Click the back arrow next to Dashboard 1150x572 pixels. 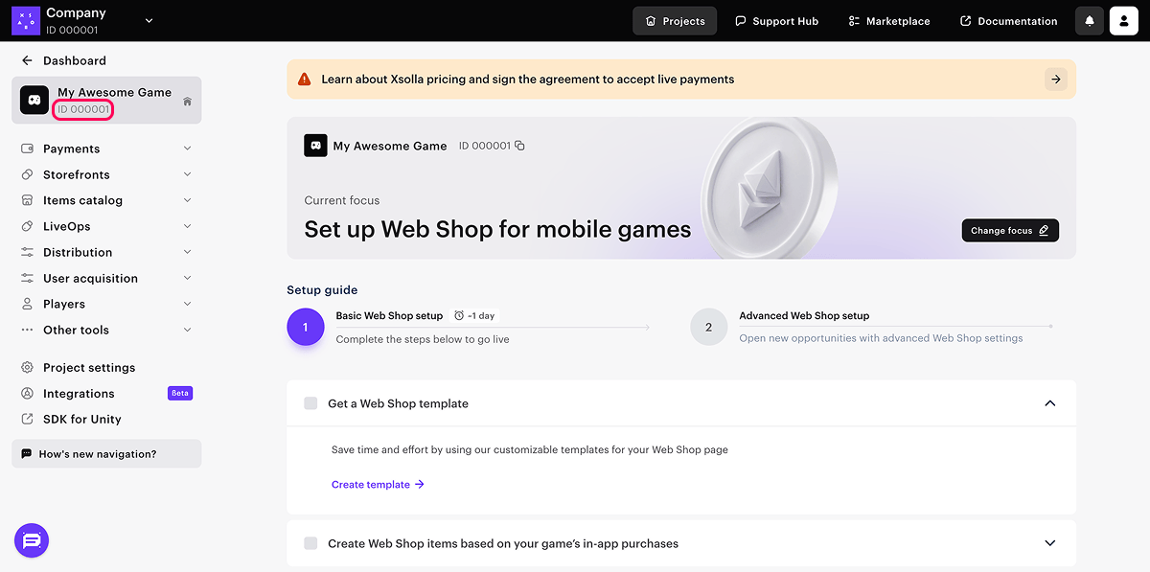[x=27, y=60]
